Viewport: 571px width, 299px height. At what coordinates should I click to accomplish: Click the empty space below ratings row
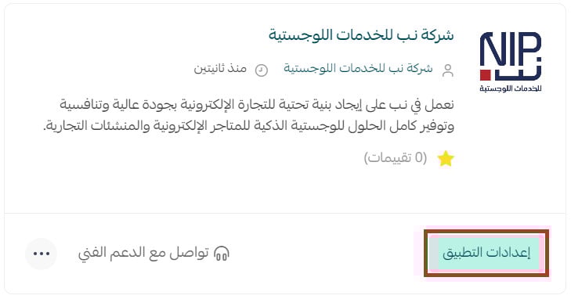click(x=285, y=191)
